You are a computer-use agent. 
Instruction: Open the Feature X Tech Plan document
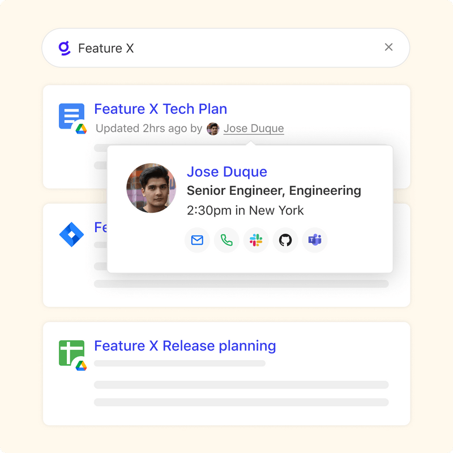pyautogui.click(x=161, y=109)
